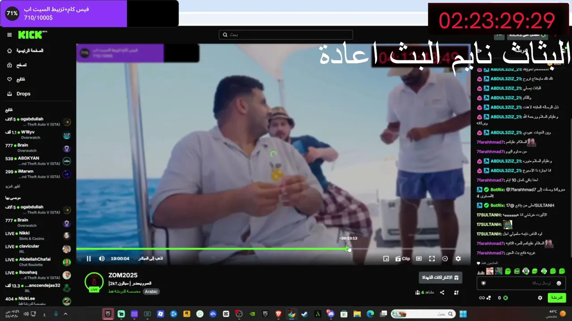Click the seek bar playhead handle
Viewport: 572px width, 321px height.
(348, 248)
